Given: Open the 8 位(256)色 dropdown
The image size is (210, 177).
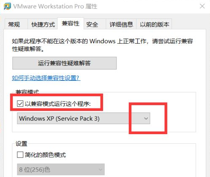Looking at the screenshot, I should point(61,169).
